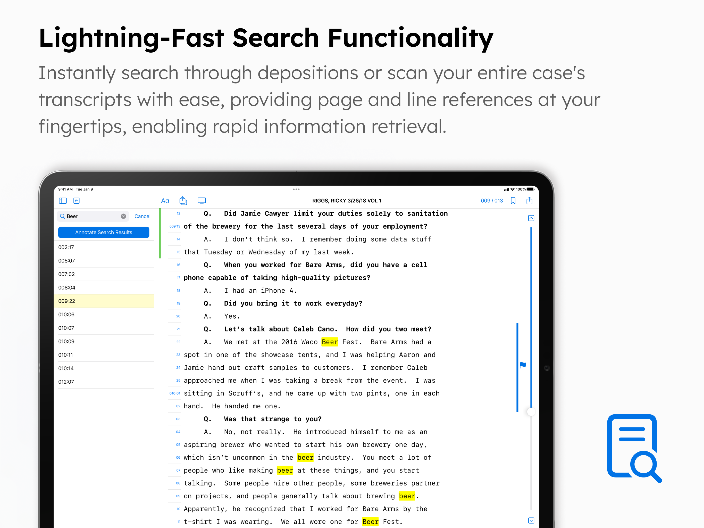Click the scrollbar position handle

[x=531, y=412]
